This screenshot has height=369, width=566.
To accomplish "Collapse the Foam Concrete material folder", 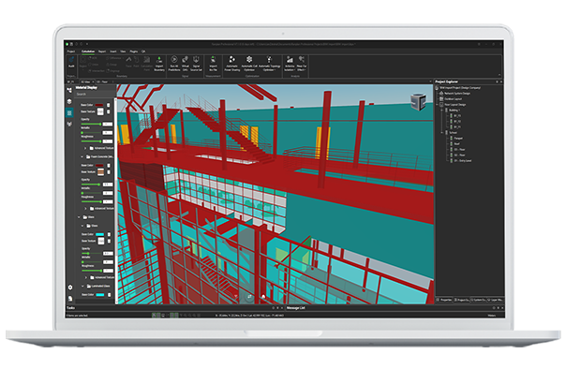I will (x=82, y=156).
